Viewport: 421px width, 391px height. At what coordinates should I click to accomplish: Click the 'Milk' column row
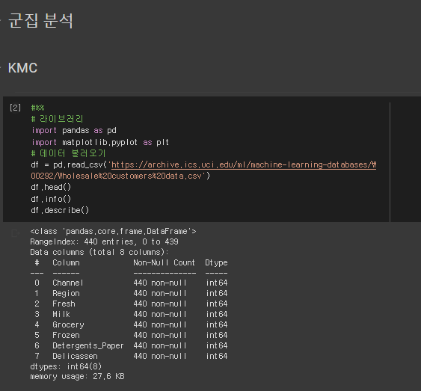pyautogui.click(x=131, y=314)
